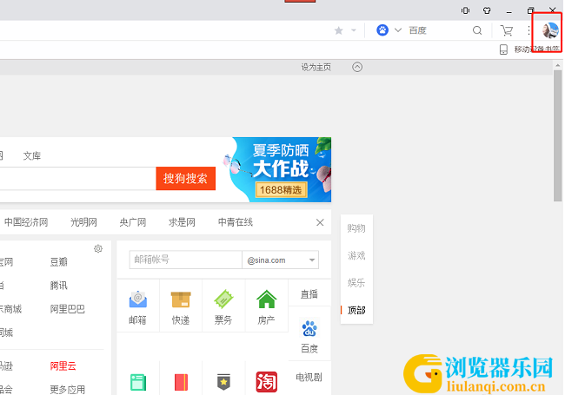
Task: Open 中青在线 link
Action: (x=236, y=222)
